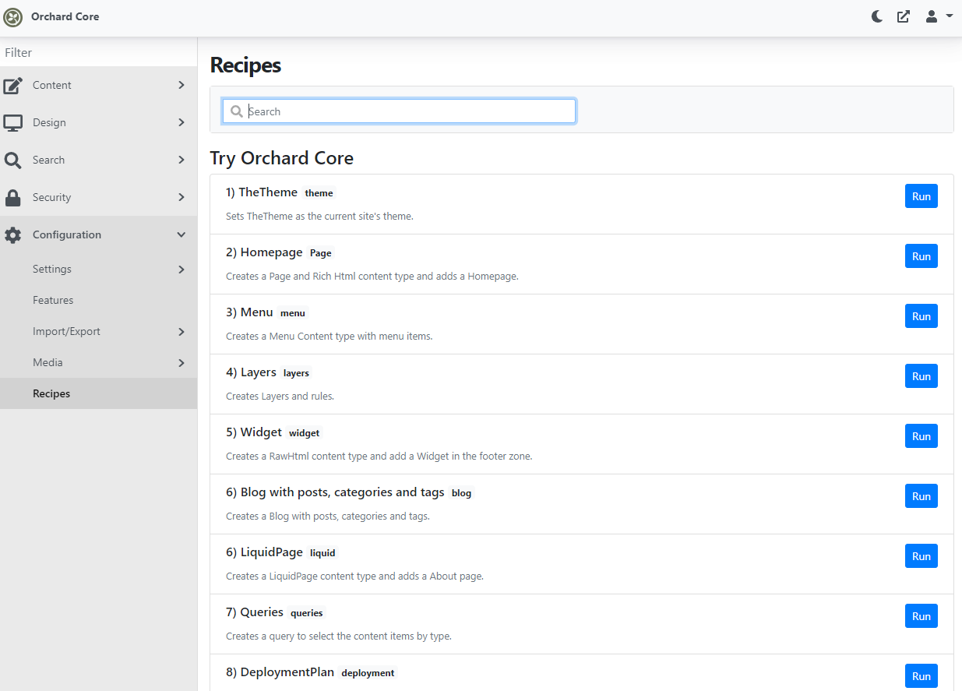Run the DeploymentPlan recipe

(921, 676)
